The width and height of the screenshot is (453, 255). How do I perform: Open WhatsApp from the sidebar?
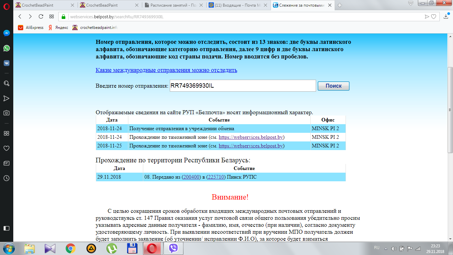click(6, 48)
